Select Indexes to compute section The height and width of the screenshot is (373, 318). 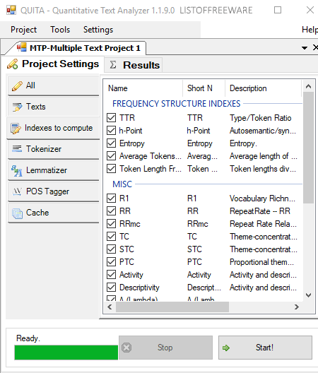[x=54, y=128]
